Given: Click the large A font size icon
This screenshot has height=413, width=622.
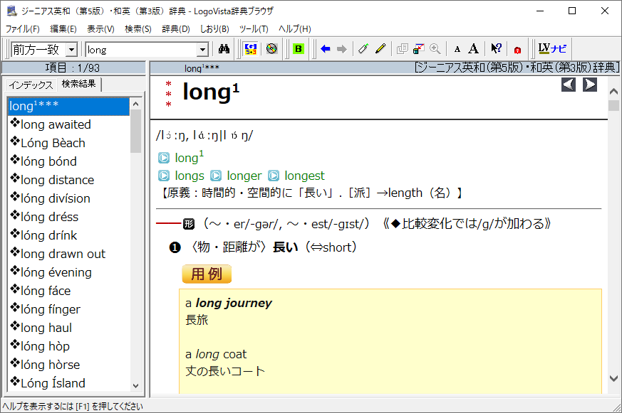Looking at the screenshot, I should coord(473,49).
